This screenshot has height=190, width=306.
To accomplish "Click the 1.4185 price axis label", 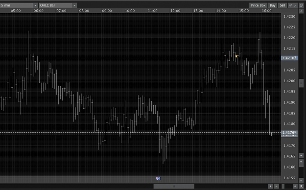I will coord(289,113).
